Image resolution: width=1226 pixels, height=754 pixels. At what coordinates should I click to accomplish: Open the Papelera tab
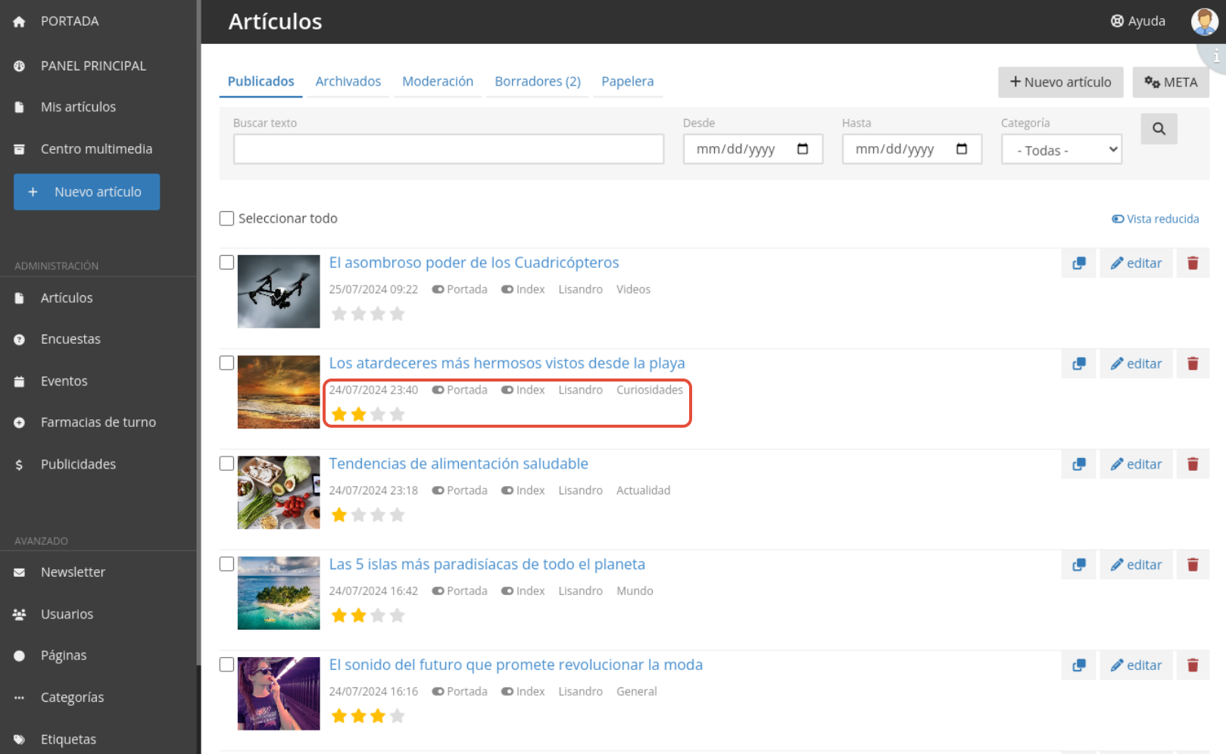(628, 81)
